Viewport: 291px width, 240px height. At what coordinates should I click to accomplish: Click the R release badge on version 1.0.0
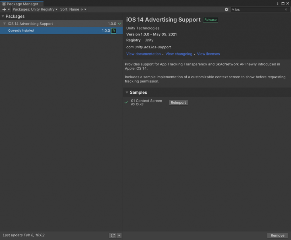[x=114, y=31]
